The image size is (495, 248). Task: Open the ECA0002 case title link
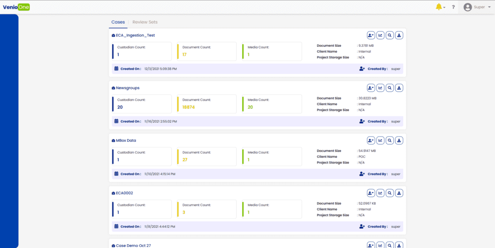coord(124,193)
